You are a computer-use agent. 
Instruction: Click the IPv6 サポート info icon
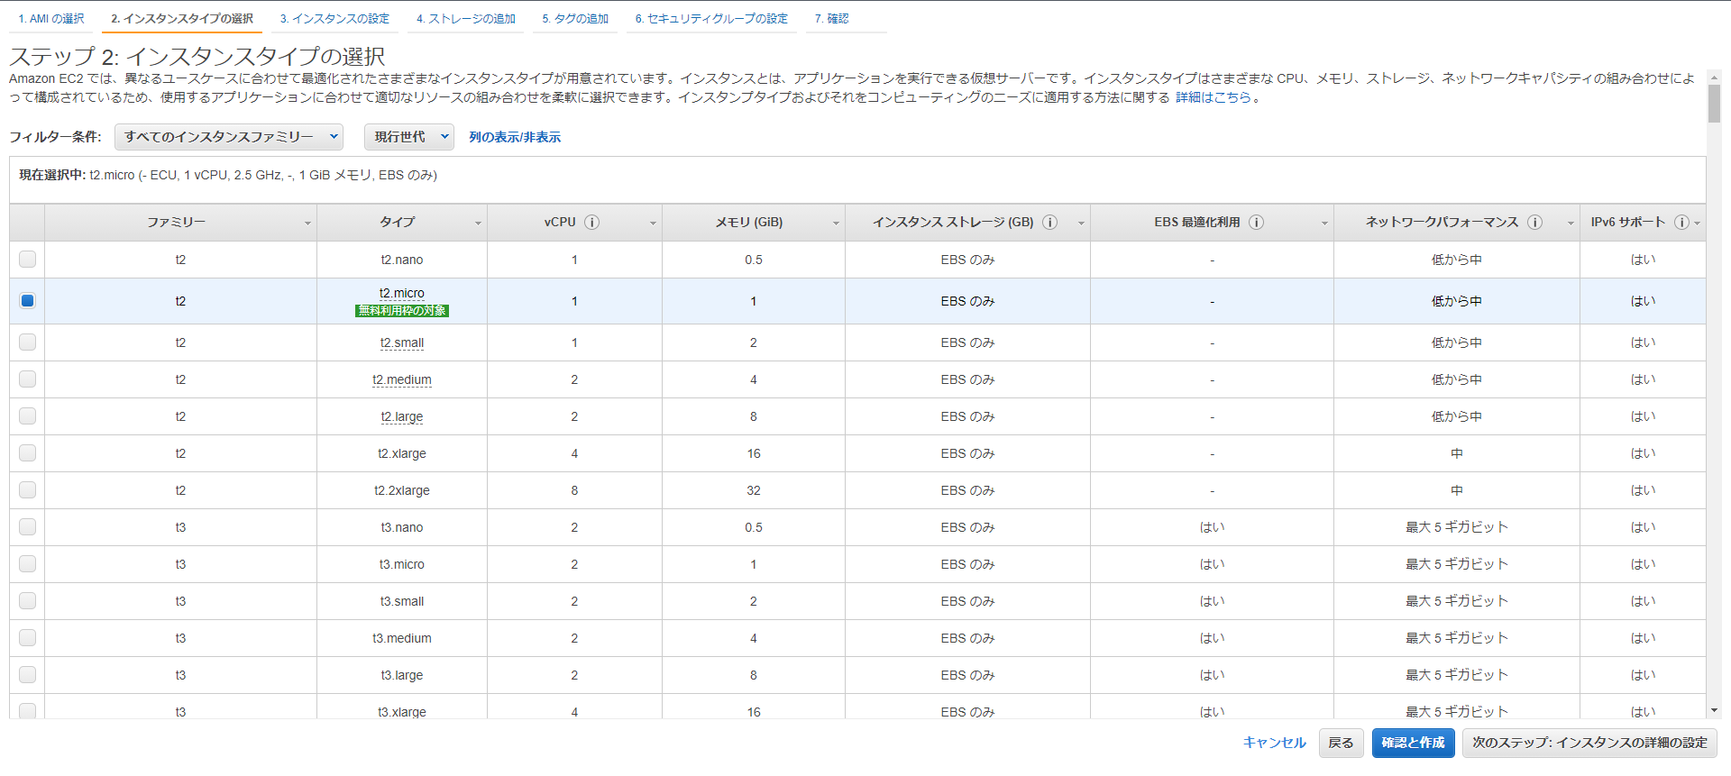(1681, 223)
